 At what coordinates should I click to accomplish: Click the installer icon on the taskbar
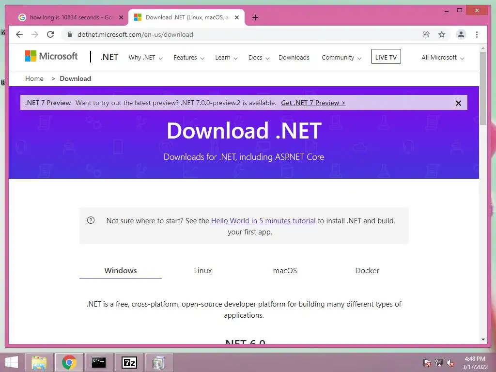click(x=159, y=362)
